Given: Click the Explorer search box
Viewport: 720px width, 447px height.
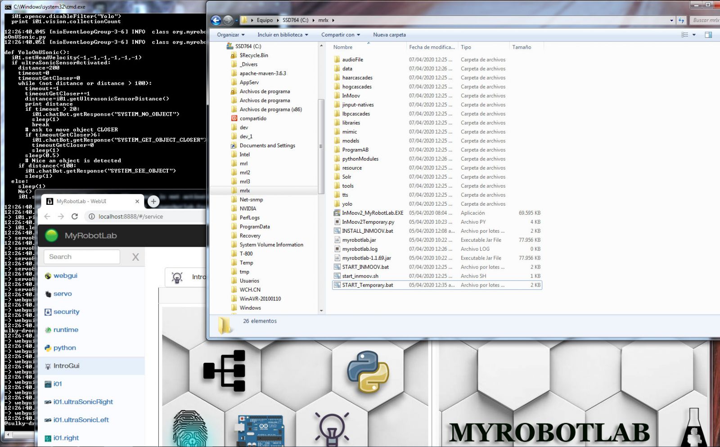Looking at the screenshot, I should coord(705,20).
